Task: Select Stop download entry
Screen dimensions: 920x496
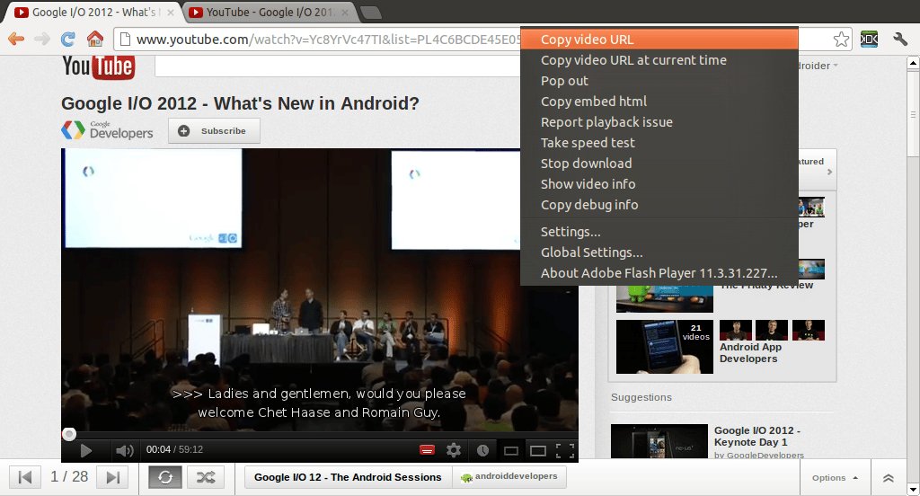Action: [x=659, y=164]
